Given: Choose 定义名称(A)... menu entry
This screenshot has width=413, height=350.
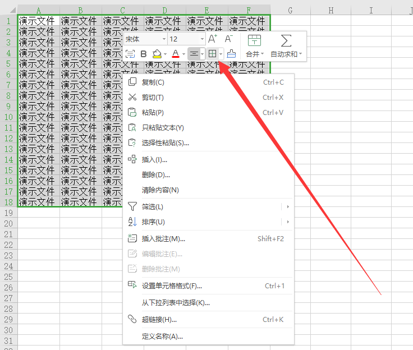Looking at the screenshot, I should tap(208, 337).
